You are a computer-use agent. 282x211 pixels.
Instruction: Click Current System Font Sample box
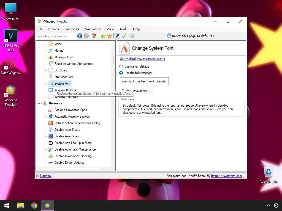(144, 81)
